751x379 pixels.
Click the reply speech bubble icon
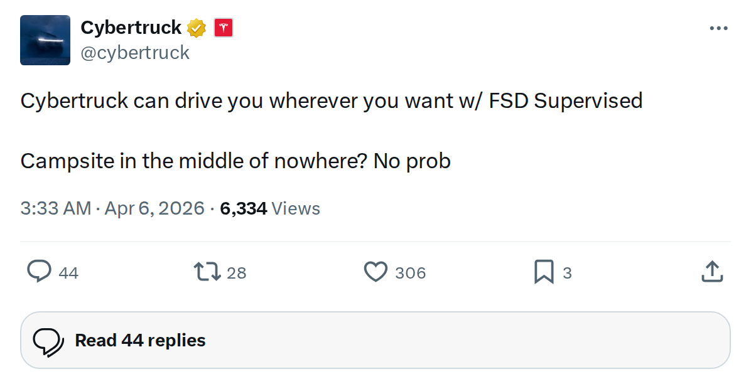(x=39, y=272)
